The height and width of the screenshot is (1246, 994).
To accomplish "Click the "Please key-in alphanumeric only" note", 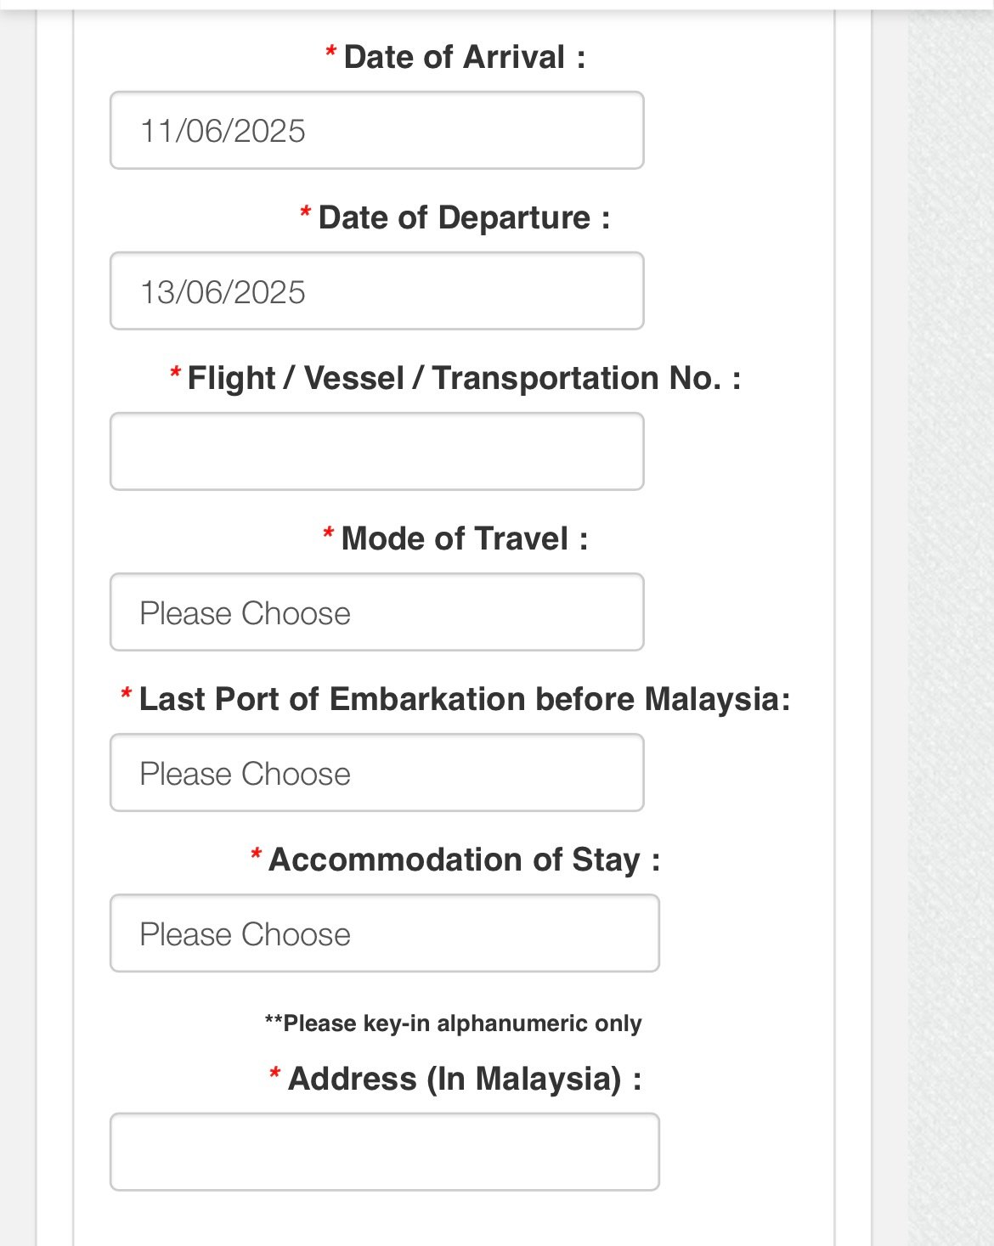I will pyautogui.click(x=453, y=1023).
